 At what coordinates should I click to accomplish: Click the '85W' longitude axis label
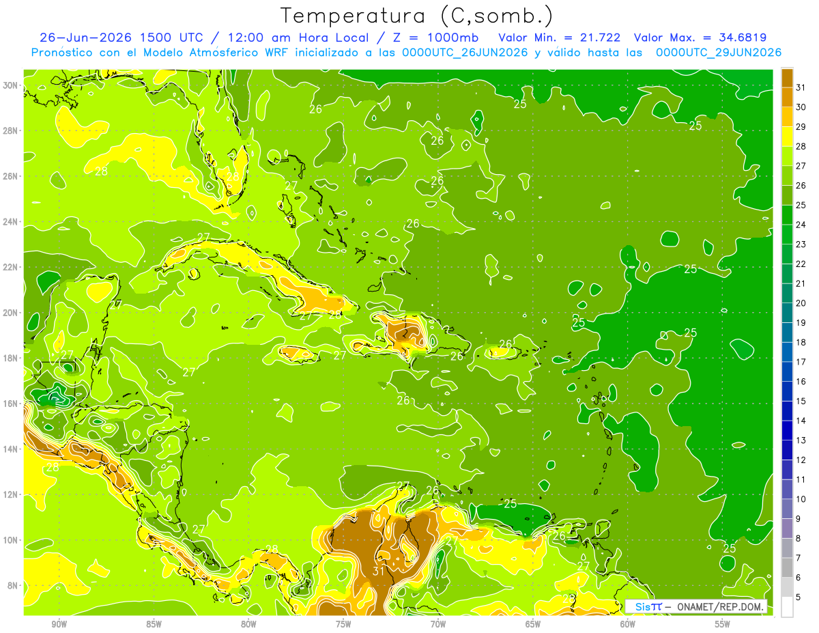pyautogui.click(x=154, y=624)
